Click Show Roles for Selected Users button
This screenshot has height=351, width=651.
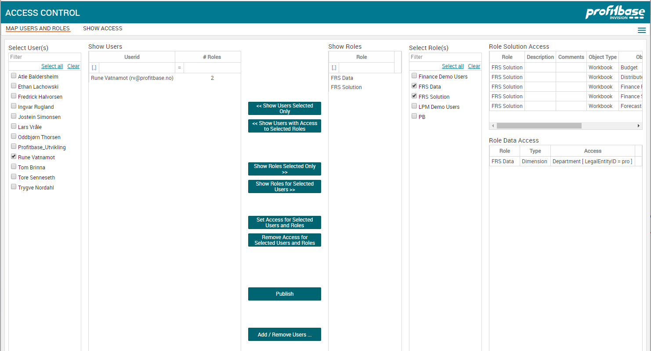pyautogui.click(x=285, y=186)
